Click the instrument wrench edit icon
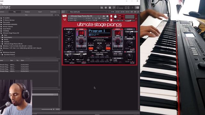Viewport: 205px width, 115px height. pyautogui.click(x=64, y=16)
